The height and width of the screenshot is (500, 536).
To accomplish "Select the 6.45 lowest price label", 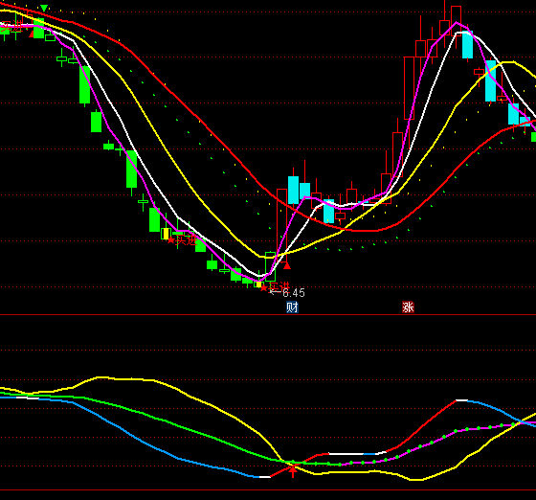I will coord(294,293).
